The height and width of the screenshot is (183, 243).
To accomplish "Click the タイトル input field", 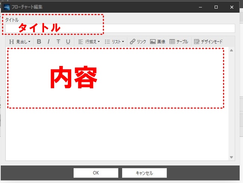I will 120,28.
